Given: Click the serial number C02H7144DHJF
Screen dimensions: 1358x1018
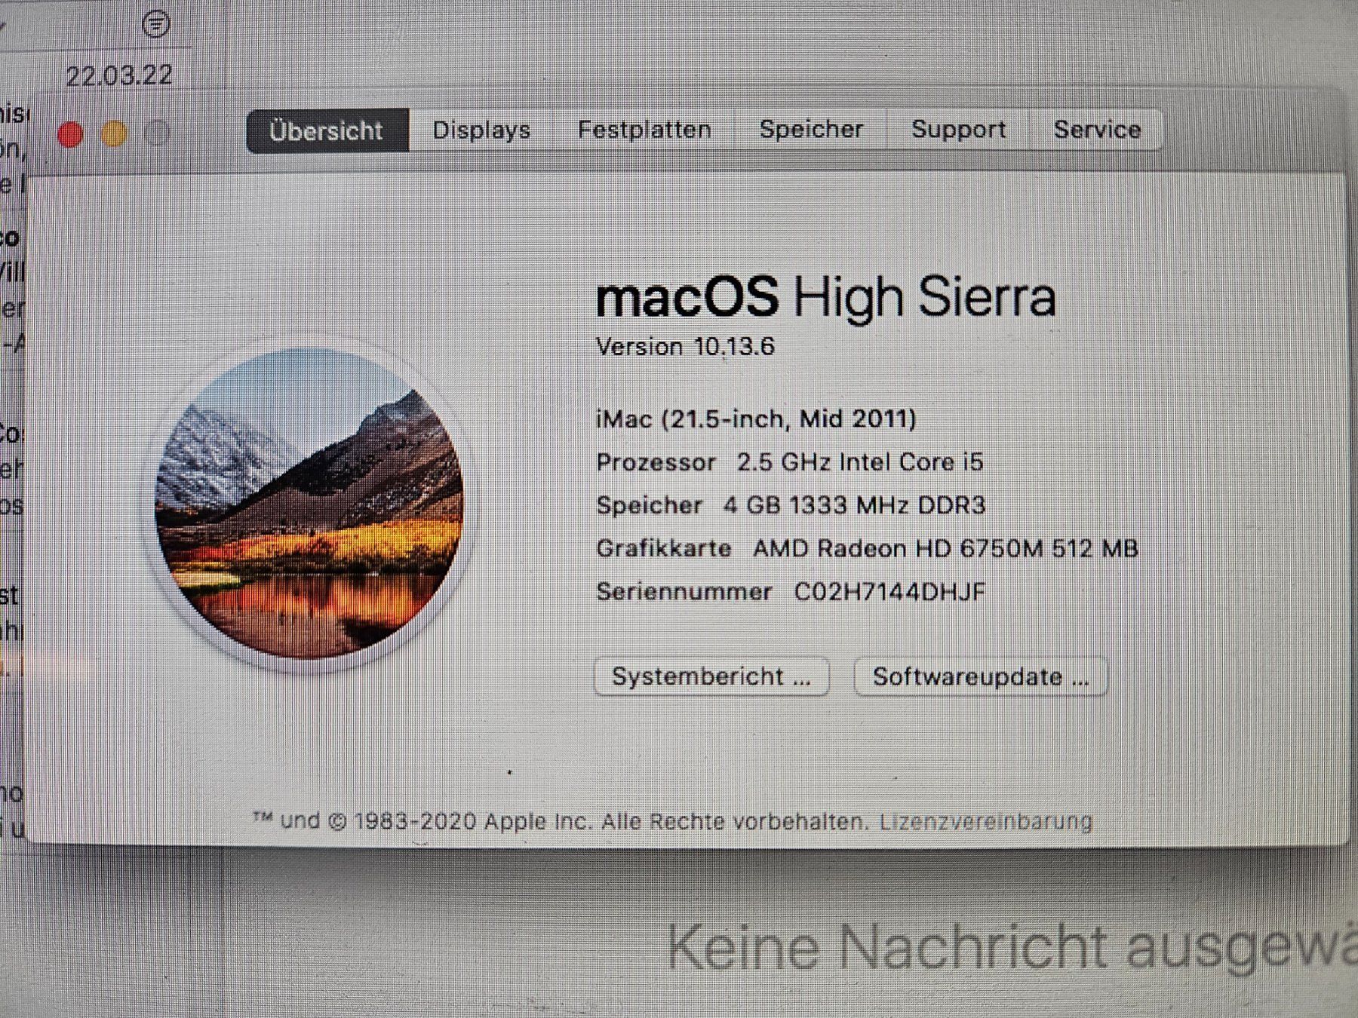Looking at the screenshot, I should (889, 592).
